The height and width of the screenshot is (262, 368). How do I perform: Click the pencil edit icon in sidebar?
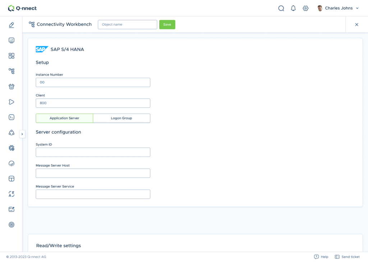coord(11,25)
